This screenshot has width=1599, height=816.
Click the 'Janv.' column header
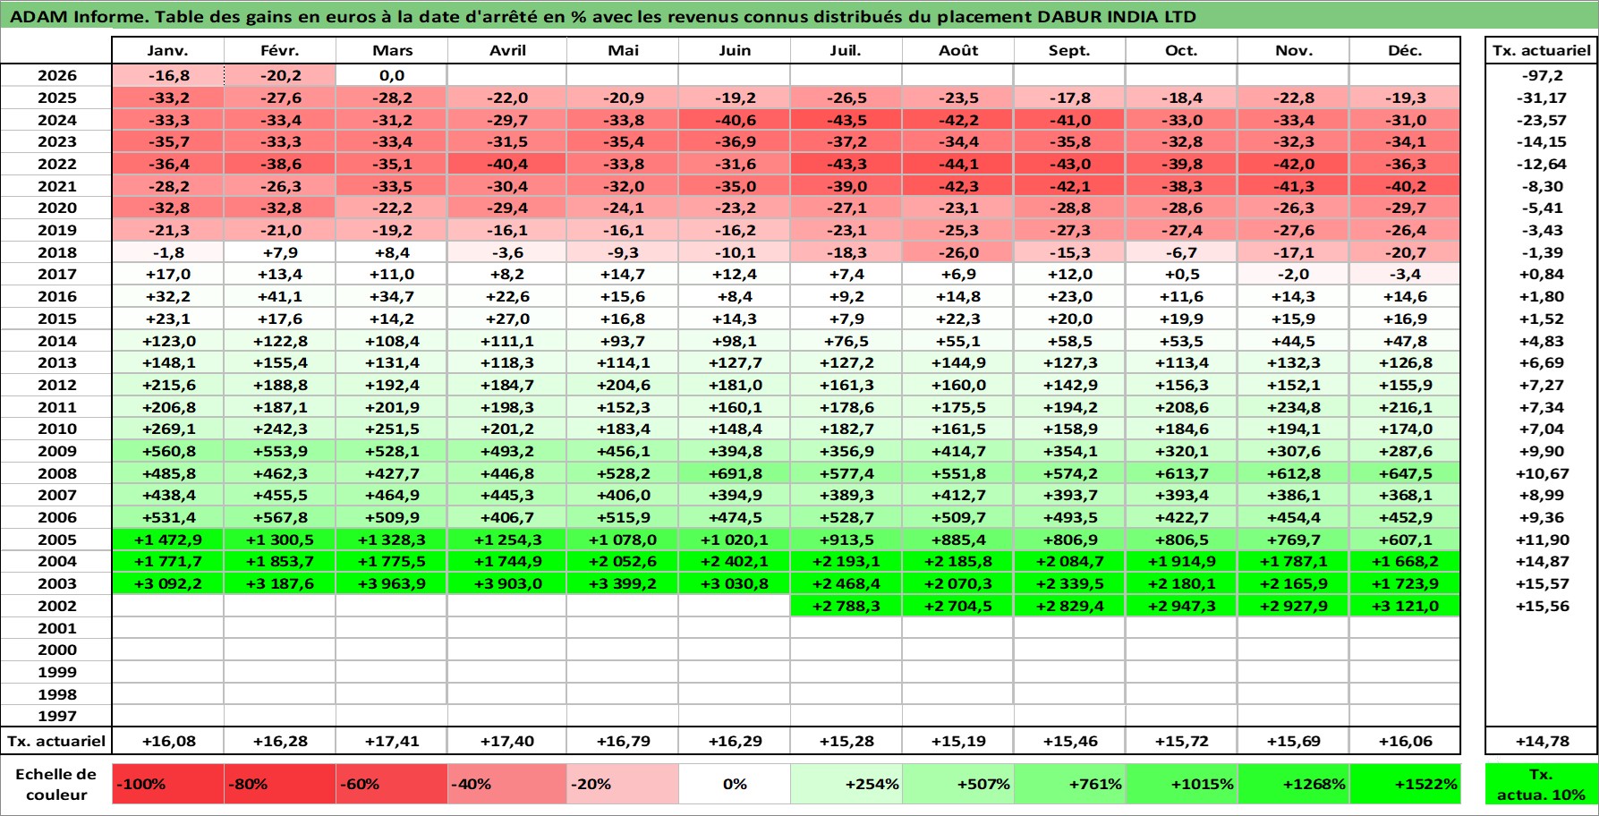tap(168, 50)
